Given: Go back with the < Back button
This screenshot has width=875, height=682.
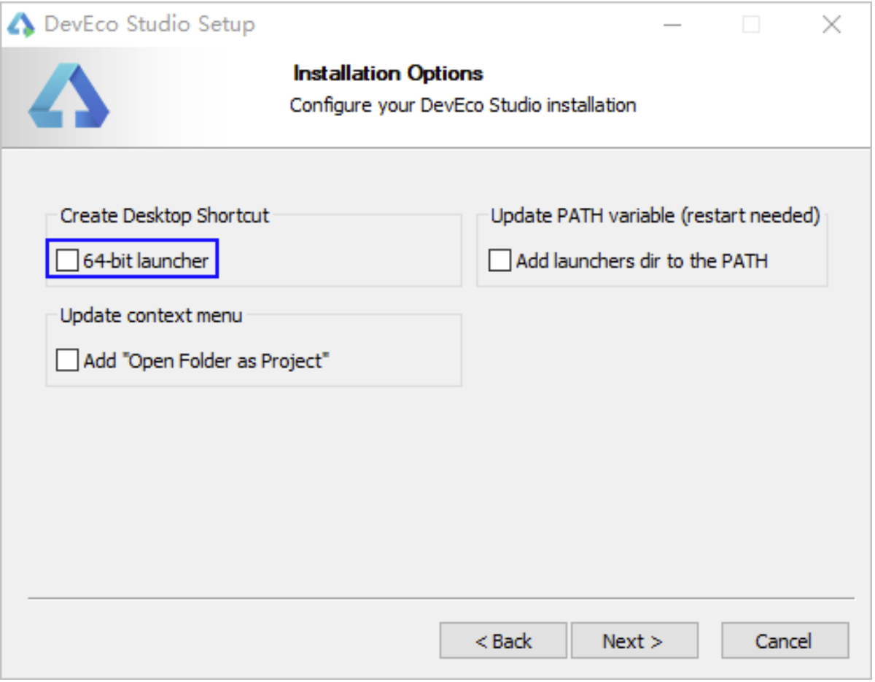Looking at the screenshot, I should 503,641.
